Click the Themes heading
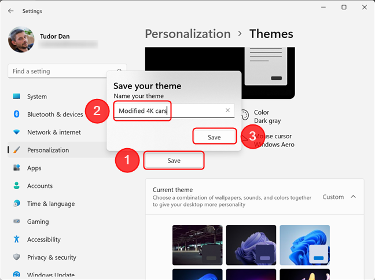 click(x=271, y=34)
